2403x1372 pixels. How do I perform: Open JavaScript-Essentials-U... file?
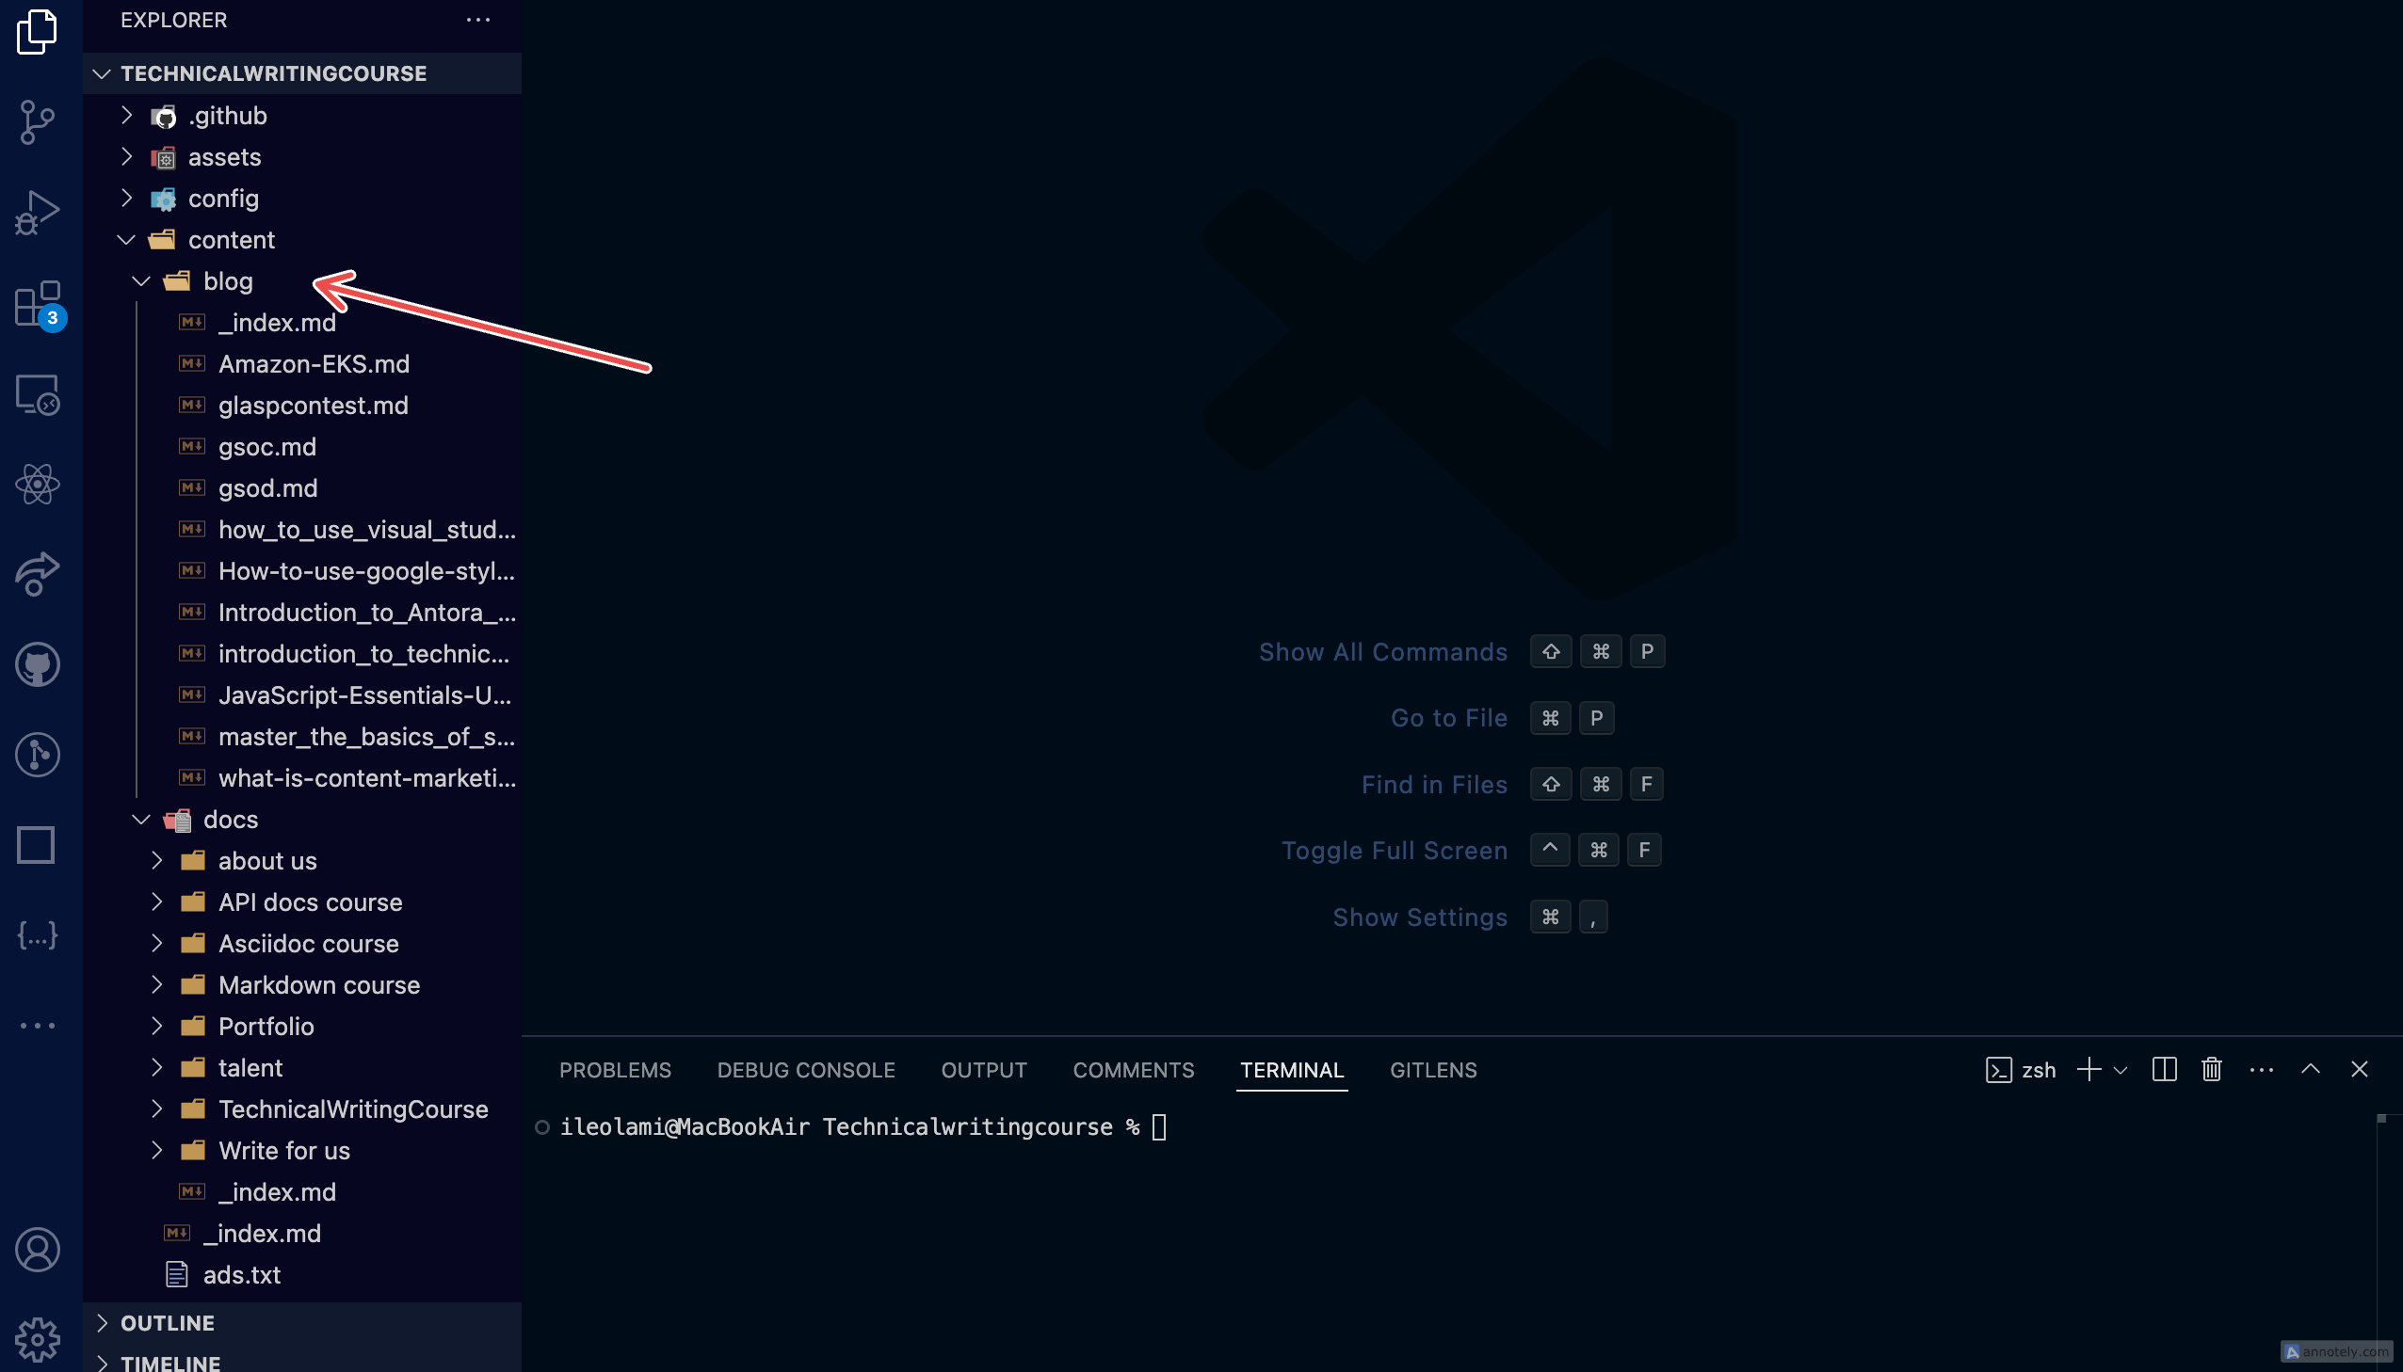[301, 695]
